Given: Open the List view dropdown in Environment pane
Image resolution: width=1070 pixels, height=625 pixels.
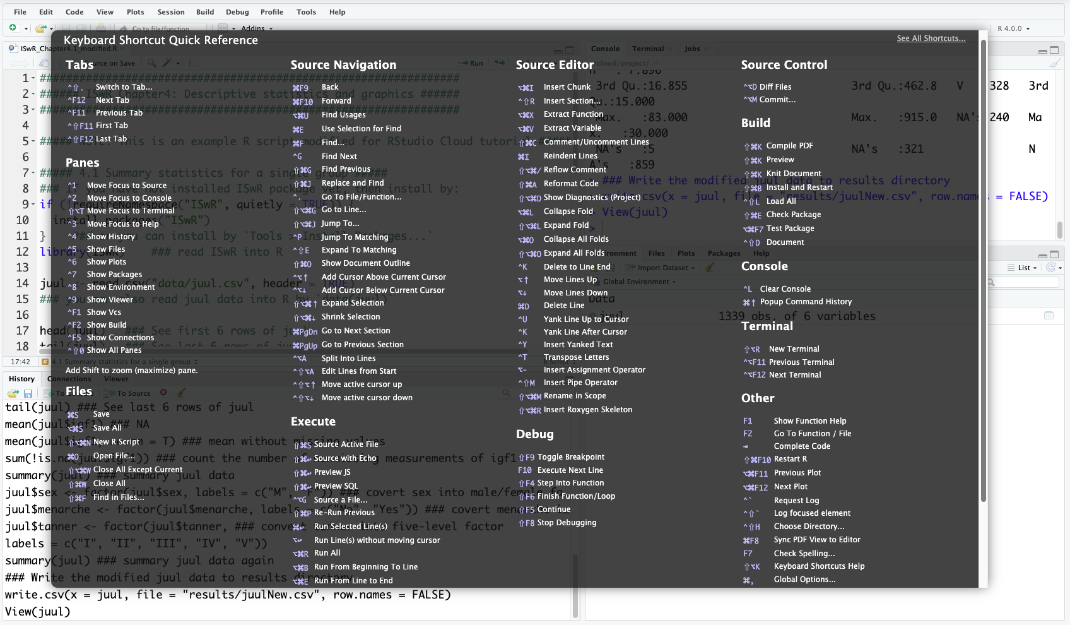Looking at the screenshot, I should click(x=1023, y=267).
